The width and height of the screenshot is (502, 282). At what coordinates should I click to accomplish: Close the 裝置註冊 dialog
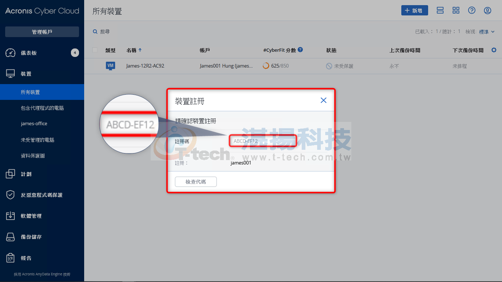coord(323,100)
